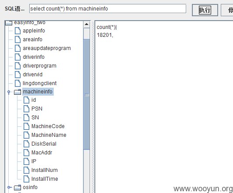Select the SN column label
This screenshot has width=233, height=193.
pos(35,118)
